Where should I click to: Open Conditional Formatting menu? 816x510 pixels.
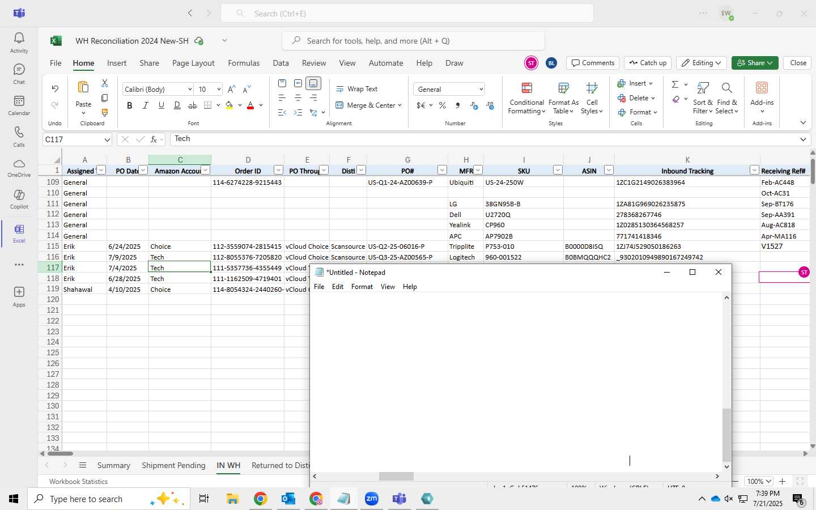(x=526, y=98)
